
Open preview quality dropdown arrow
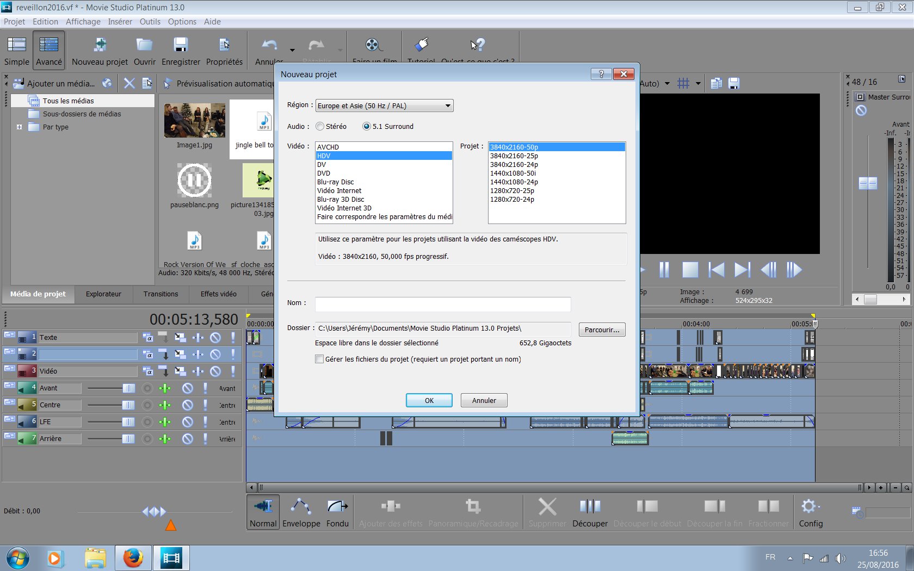click(667, 84)
